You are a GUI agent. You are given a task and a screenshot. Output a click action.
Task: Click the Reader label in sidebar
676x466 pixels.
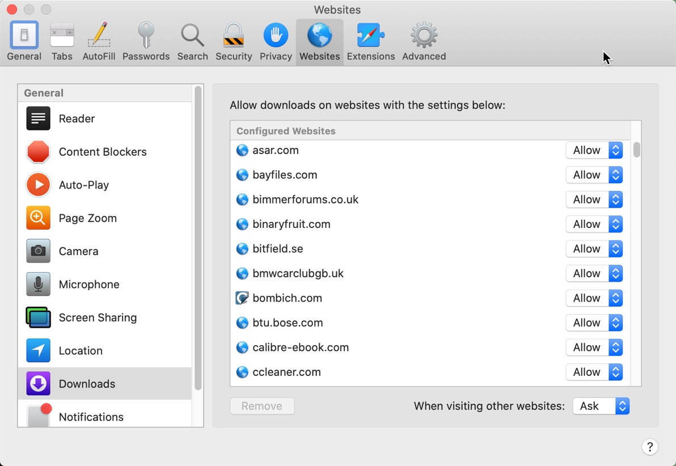(77, 118)
